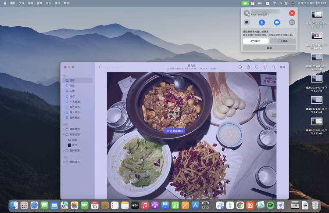End the call with the red X button
Screen dimensions: 329x213
click(x=292, y=13)
